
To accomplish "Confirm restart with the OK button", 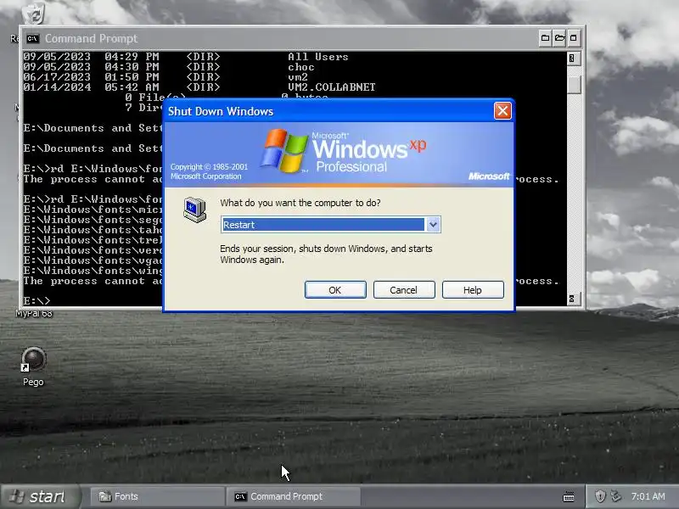I will (x=335, y=289).
